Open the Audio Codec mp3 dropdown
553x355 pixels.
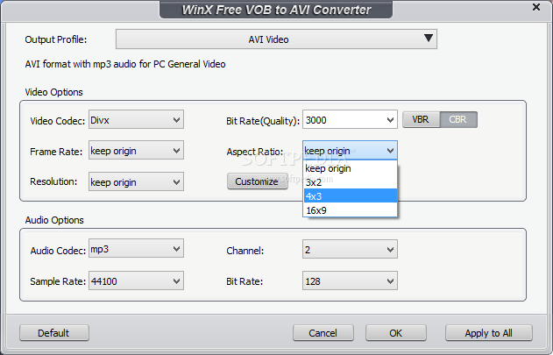[x=136, y=248]
